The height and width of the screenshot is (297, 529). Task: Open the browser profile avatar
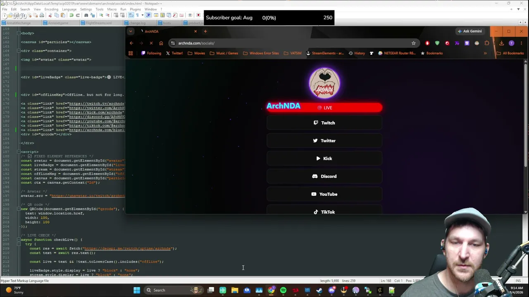[512, 43]
